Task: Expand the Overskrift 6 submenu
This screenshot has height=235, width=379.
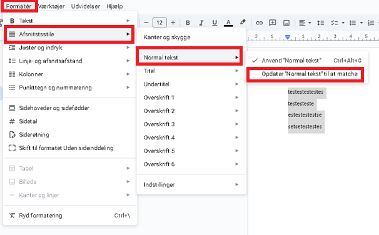Action: [191, 164]
